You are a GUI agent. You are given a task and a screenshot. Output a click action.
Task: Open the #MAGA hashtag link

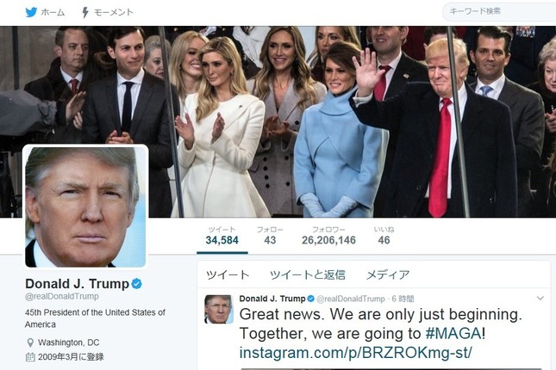(453, 334)
